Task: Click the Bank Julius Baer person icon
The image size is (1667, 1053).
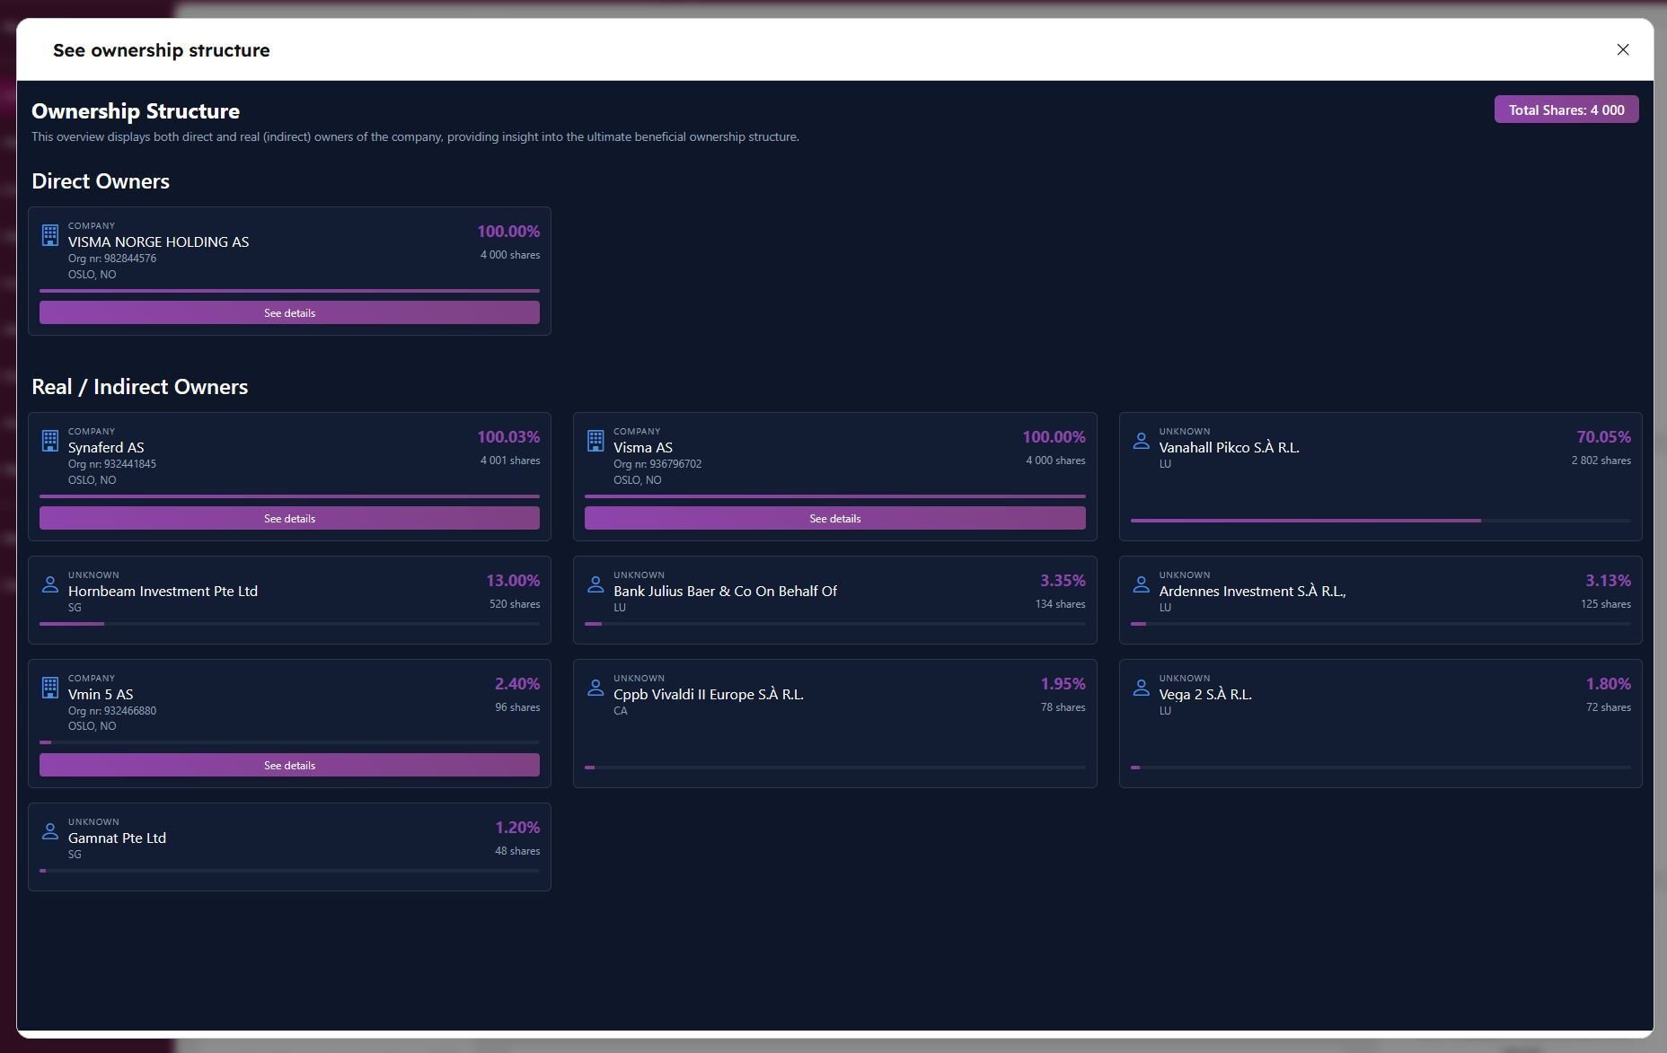Action: 595,584
